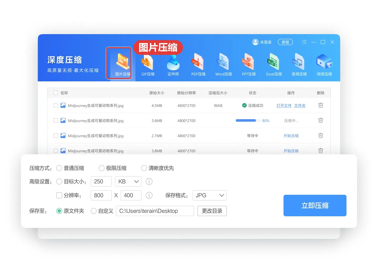Click info icon beside 目标大小 KB dropdown

point(149,181)
